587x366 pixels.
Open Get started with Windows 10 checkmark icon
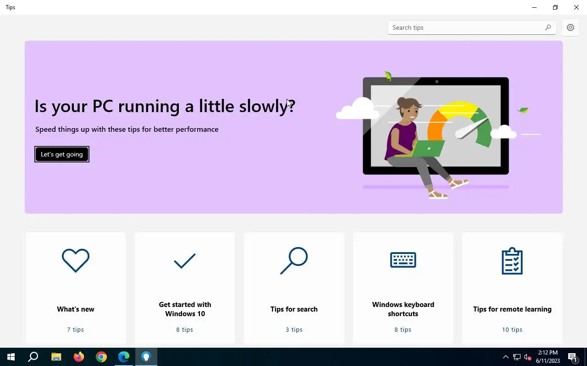(185, 261)
